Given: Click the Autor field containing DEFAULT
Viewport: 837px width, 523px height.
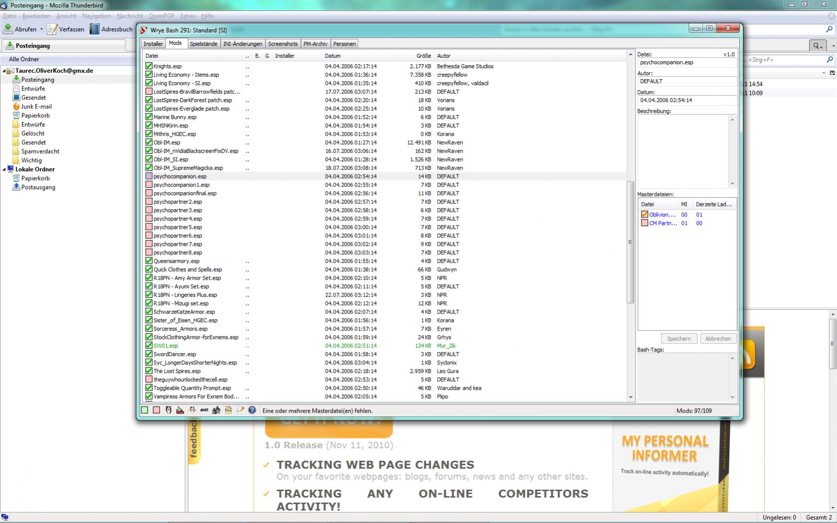Looking at the screenshot, I should click(x=686, y=81).
